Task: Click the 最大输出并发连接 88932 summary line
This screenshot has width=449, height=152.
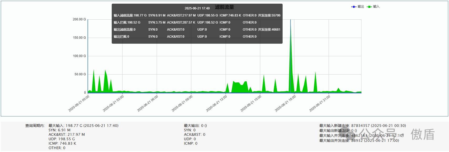Action: point(359,140)
